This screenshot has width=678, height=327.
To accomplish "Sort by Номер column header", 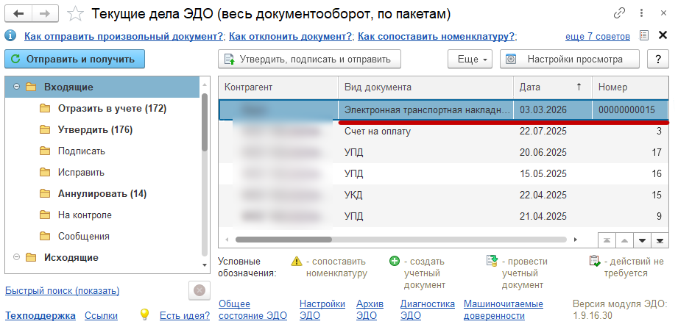I will click(x=630, y=87).
